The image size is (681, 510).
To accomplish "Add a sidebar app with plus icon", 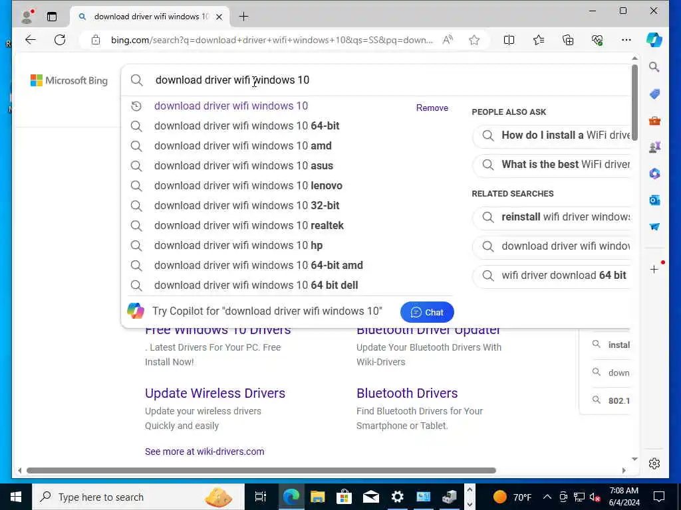I will [654, 270].
